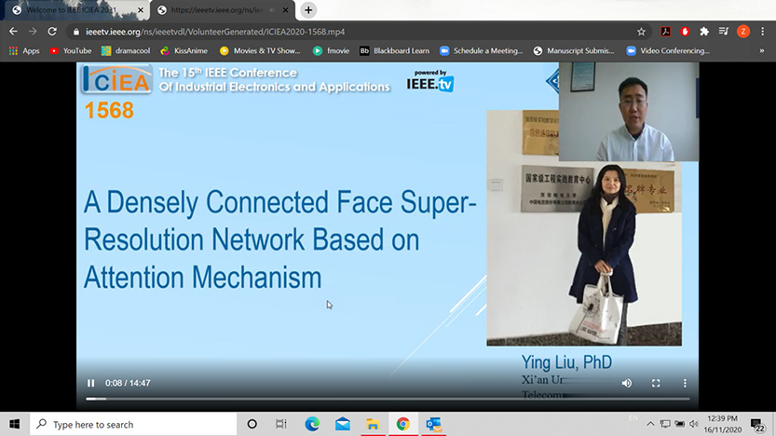Open notification center with 22 alerts
Viewport: 776px width, 436px height.
click(x=757, y=425)
